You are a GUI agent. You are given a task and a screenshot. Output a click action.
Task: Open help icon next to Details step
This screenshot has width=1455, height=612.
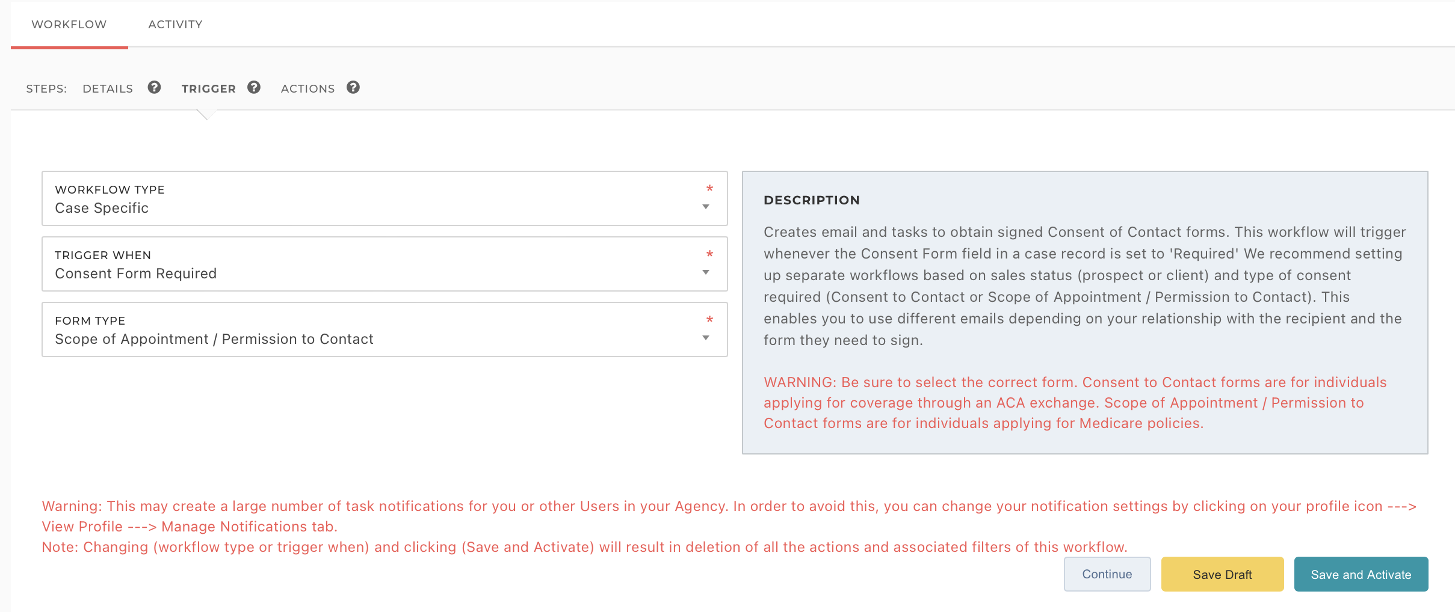coord(155,88)
